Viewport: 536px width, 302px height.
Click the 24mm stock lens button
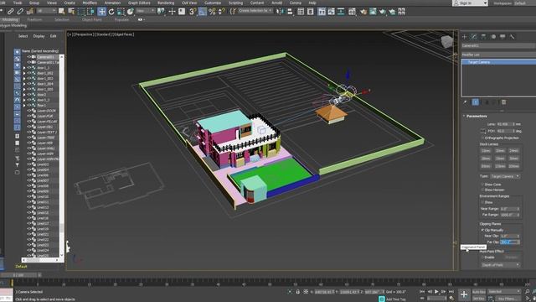(513, 151)
